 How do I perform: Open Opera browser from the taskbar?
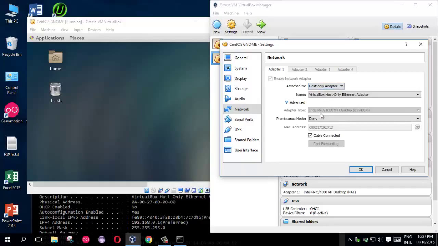[x=117, y=240]
